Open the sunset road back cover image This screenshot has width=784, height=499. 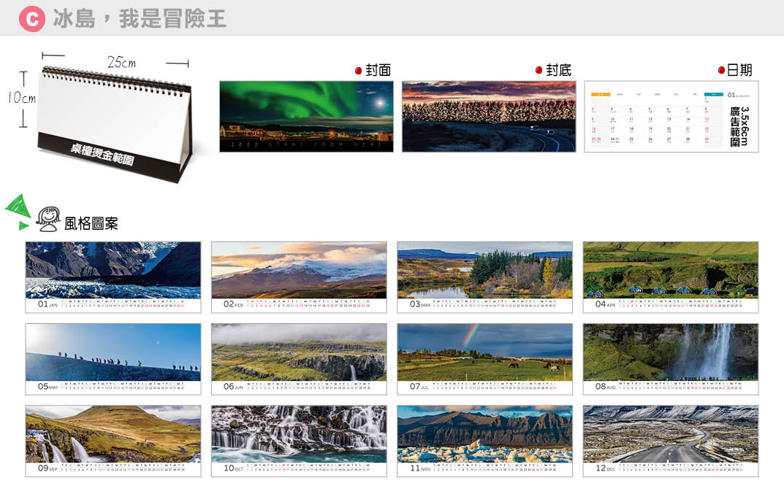[489, 116]
